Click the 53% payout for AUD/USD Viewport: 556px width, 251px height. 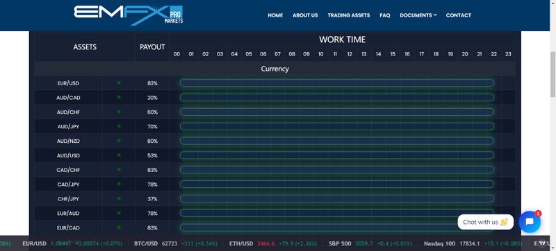pos(152,155)
